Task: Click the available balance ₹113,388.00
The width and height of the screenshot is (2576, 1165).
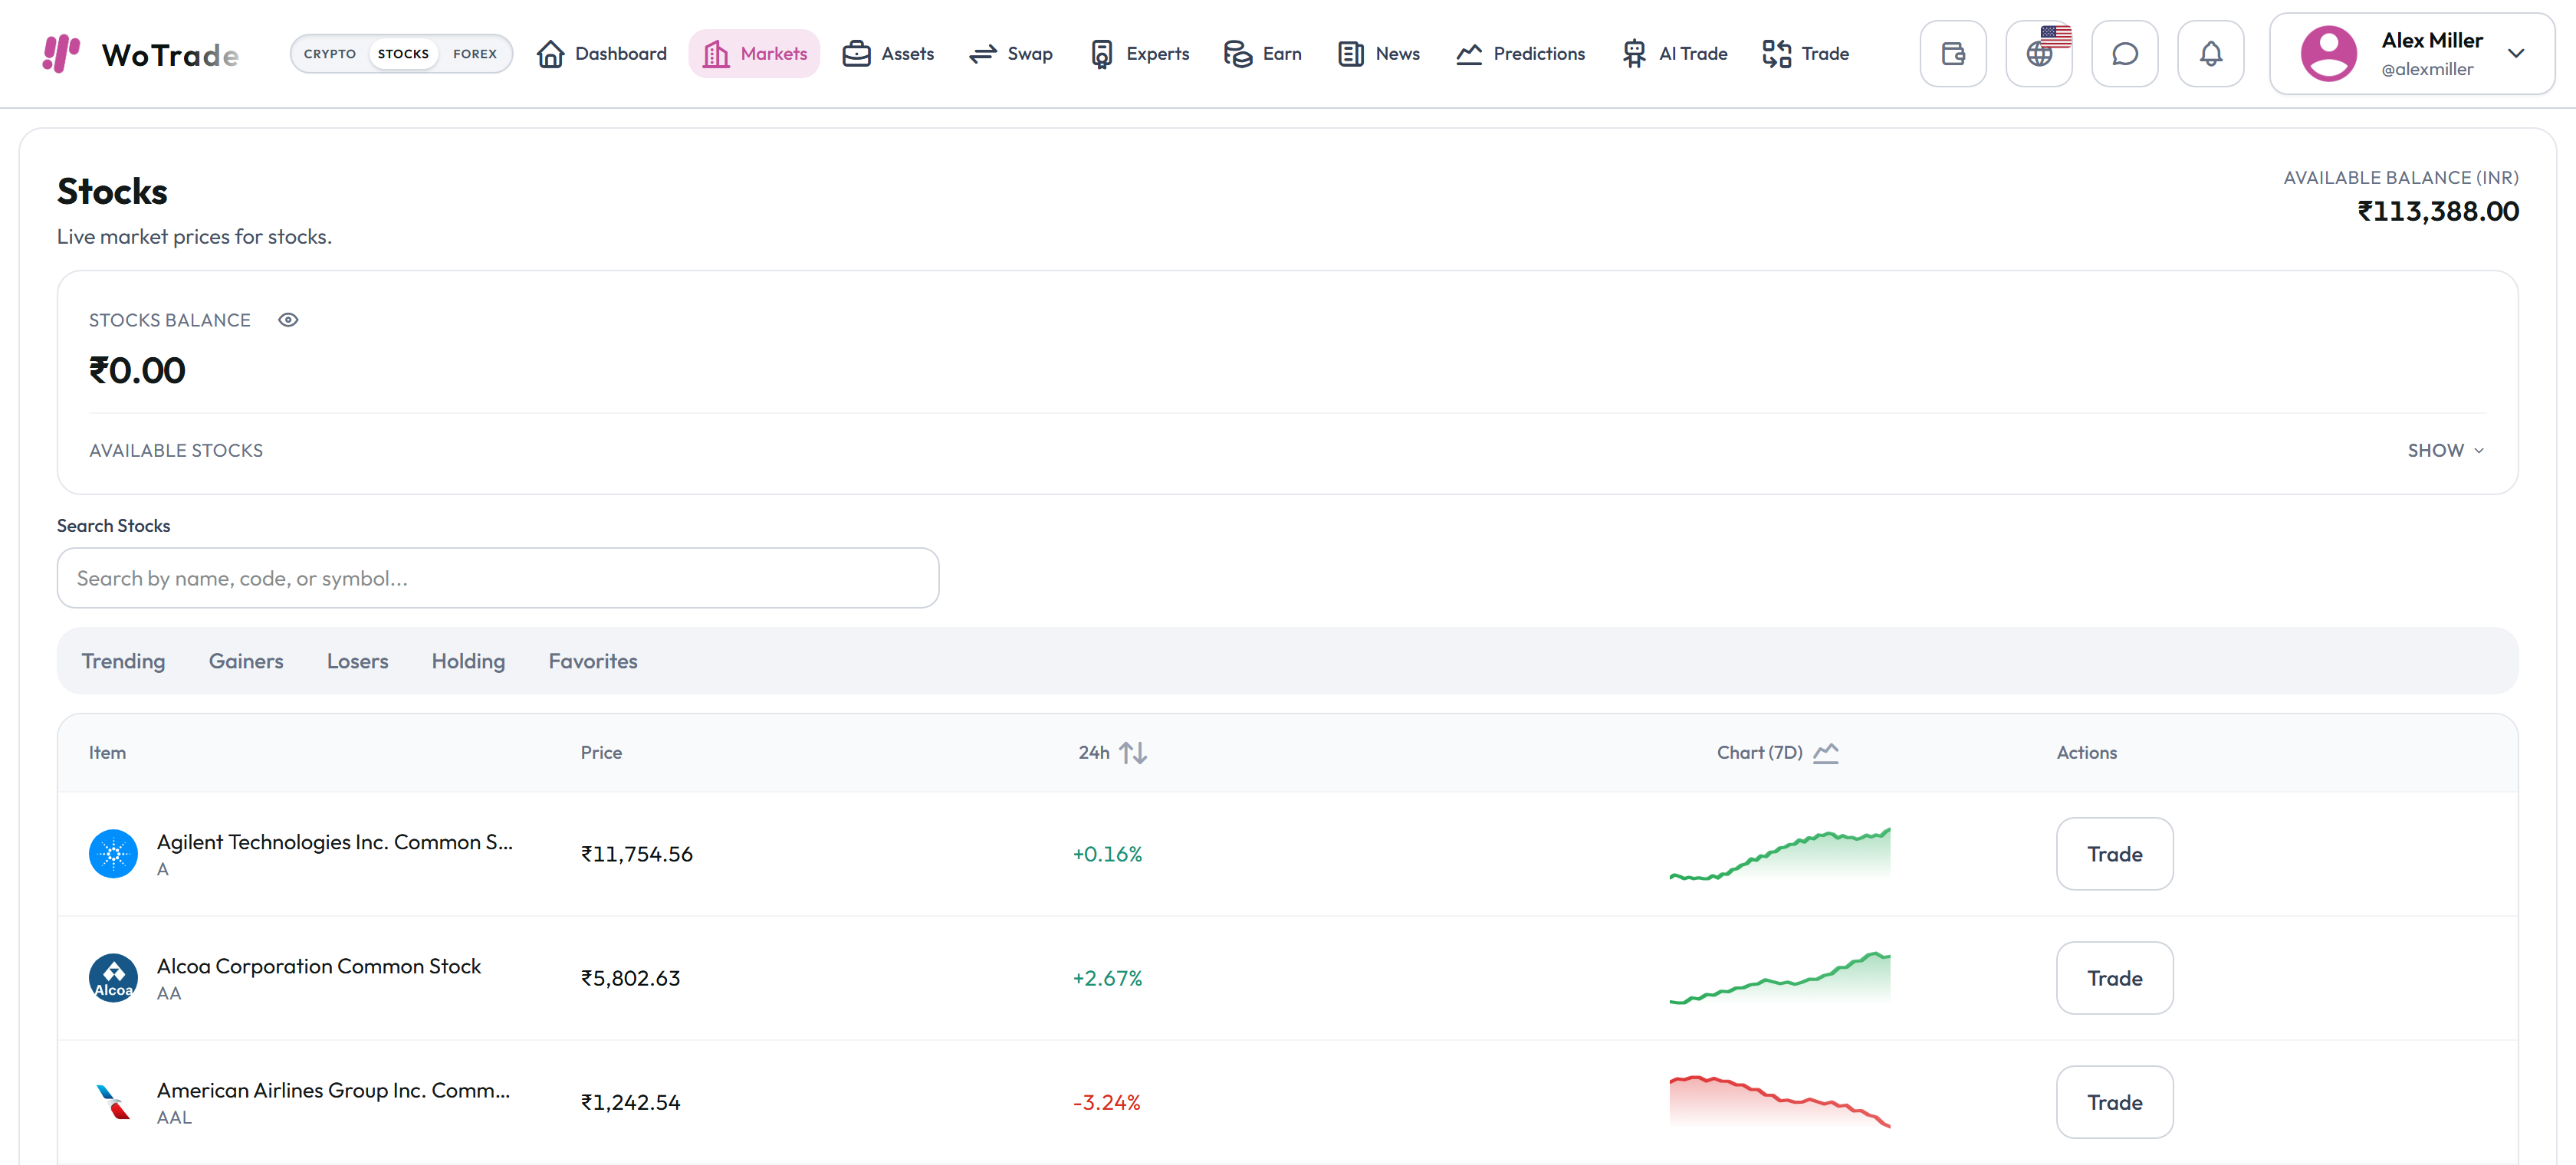Action: pos(2438,211)
